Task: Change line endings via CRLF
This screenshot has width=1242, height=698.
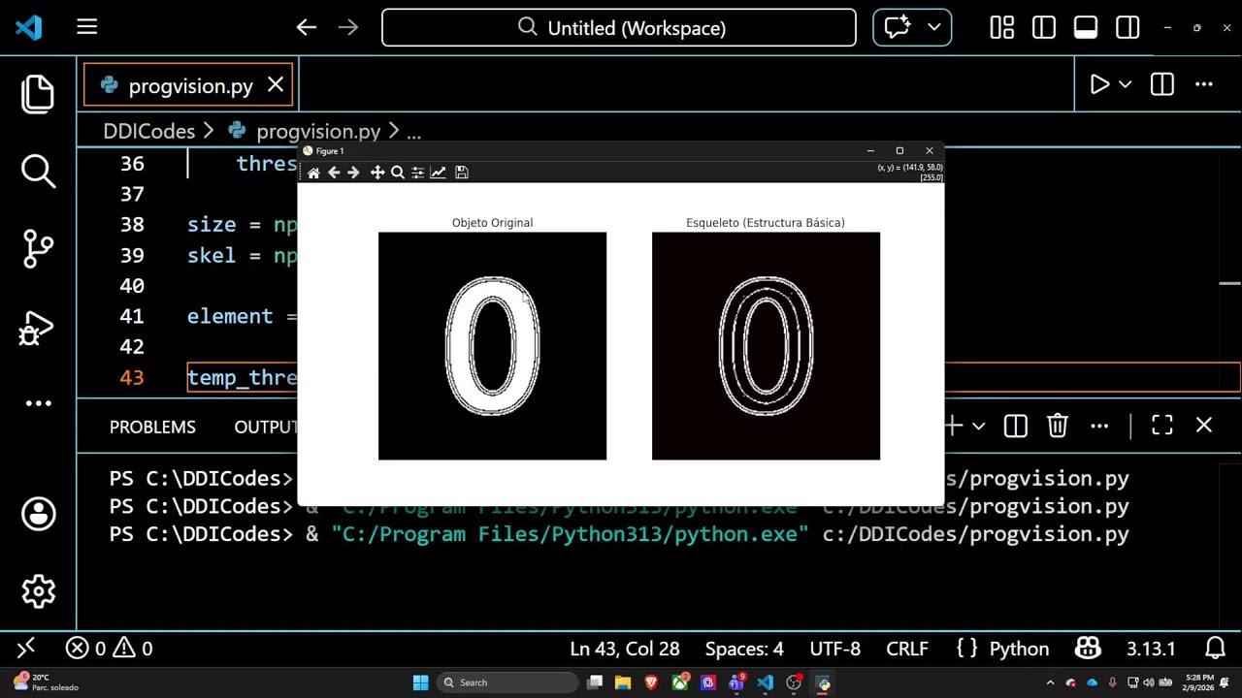Action: (907, 649)
